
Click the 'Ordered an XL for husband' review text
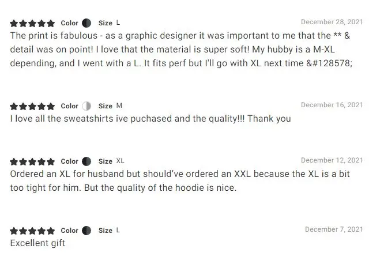[180, 181]
